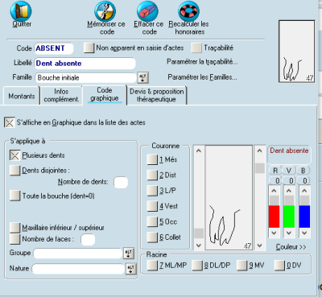
Task: Open the Groupe list picker icon
Action: click(129, 253)
